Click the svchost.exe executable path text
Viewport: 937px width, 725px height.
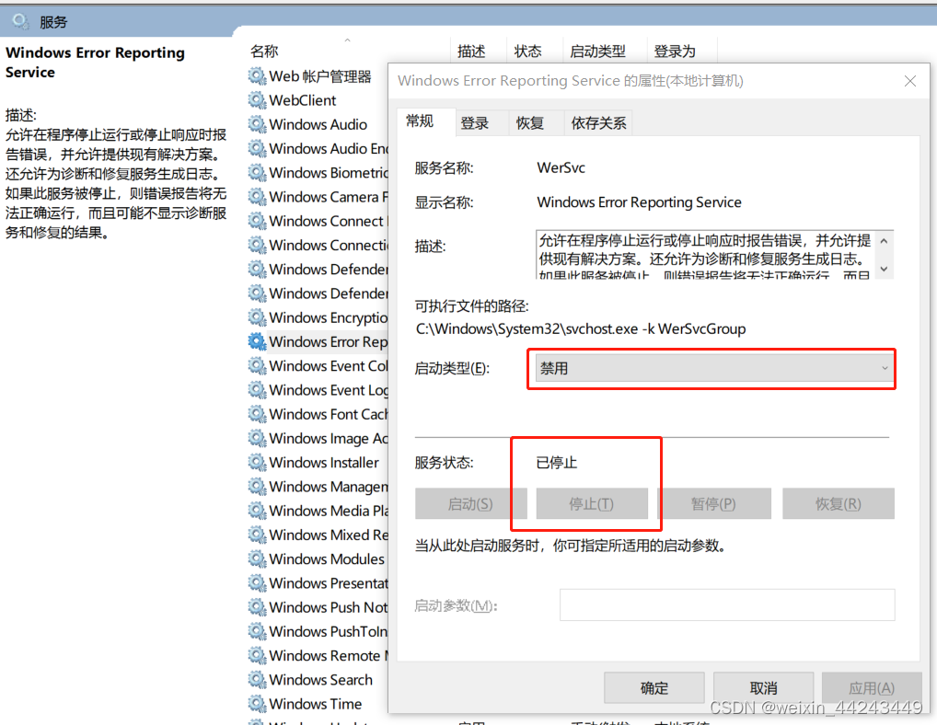581,329
